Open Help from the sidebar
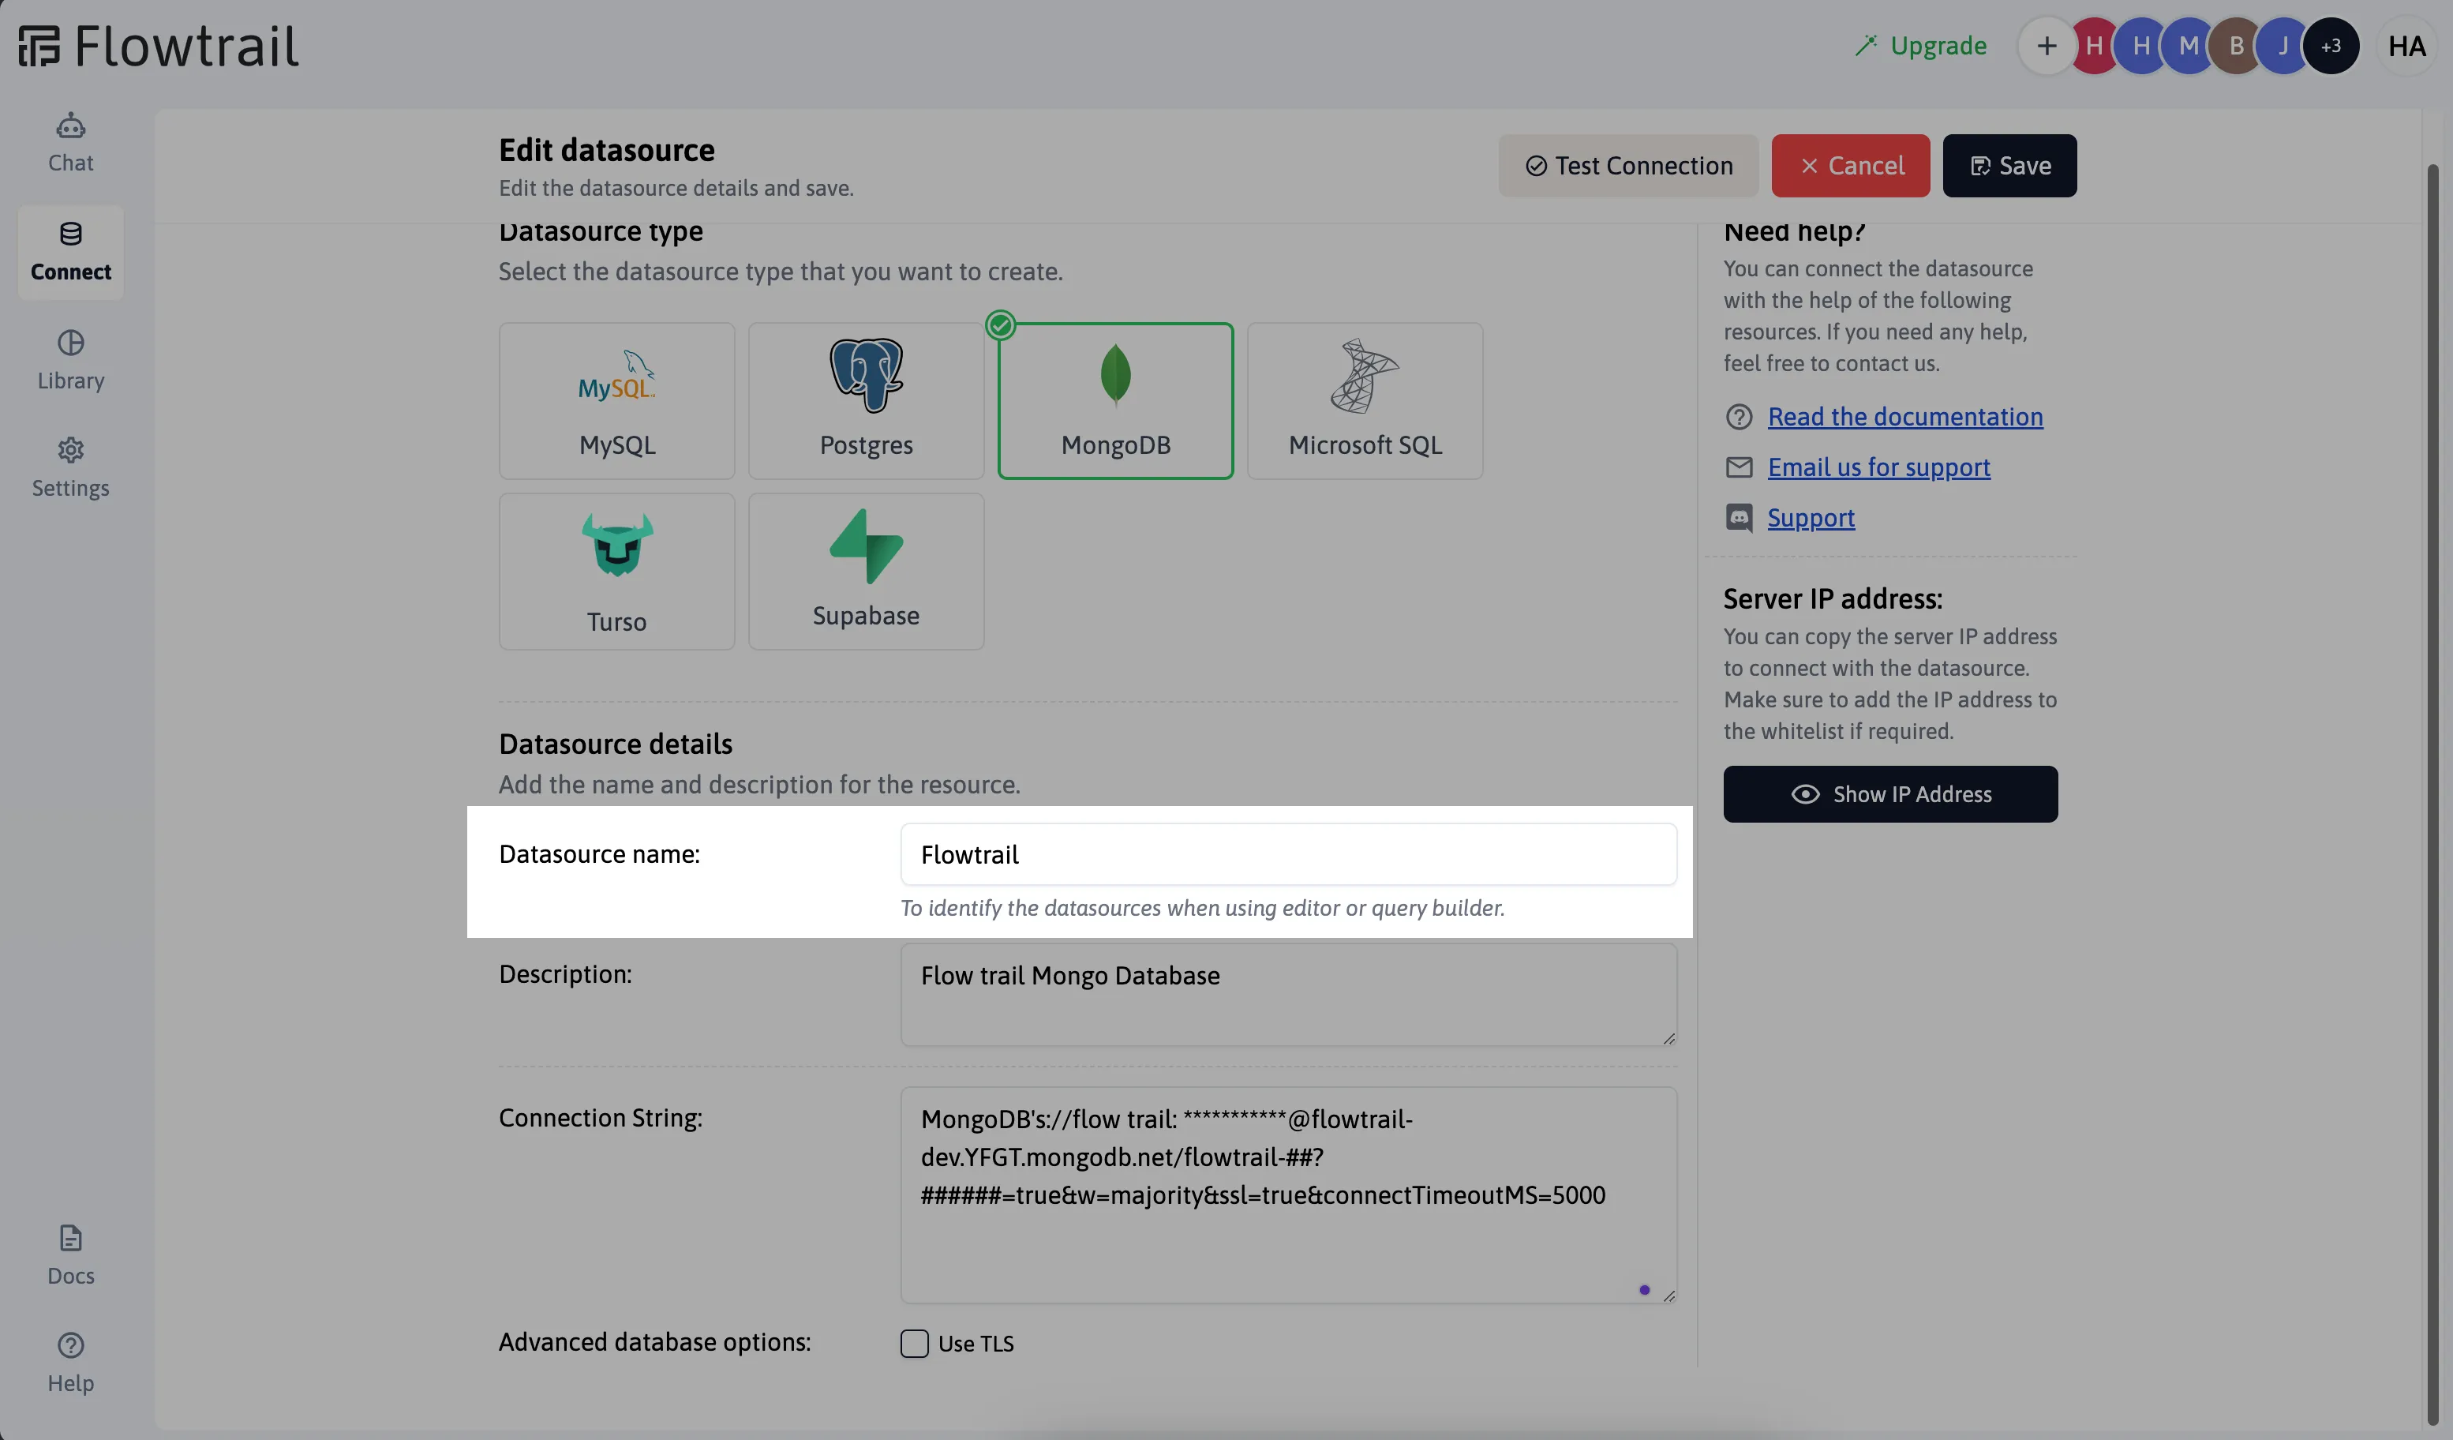The image size is (2453, 1440). point(70,1363)
